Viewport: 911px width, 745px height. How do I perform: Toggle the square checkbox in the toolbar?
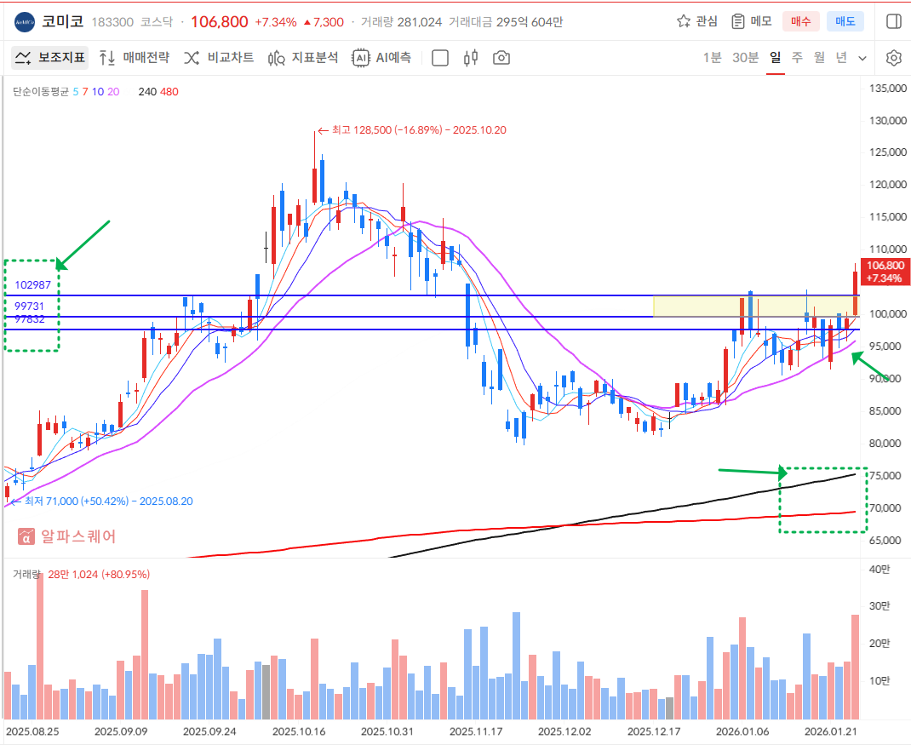(x=440, y=58)
